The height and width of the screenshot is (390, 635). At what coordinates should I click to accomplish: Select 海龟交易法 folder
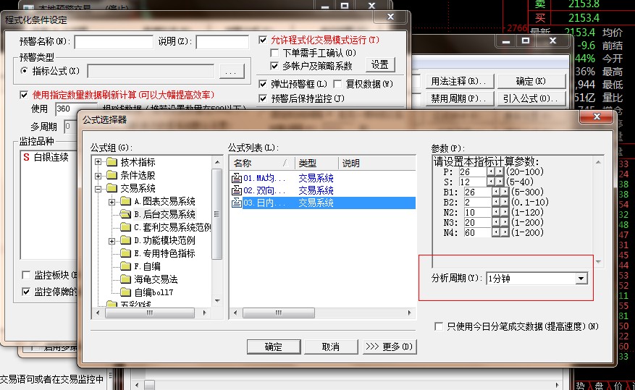156,279
